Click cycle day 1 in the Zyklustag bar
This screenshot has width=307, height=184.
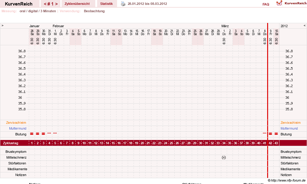32,143
